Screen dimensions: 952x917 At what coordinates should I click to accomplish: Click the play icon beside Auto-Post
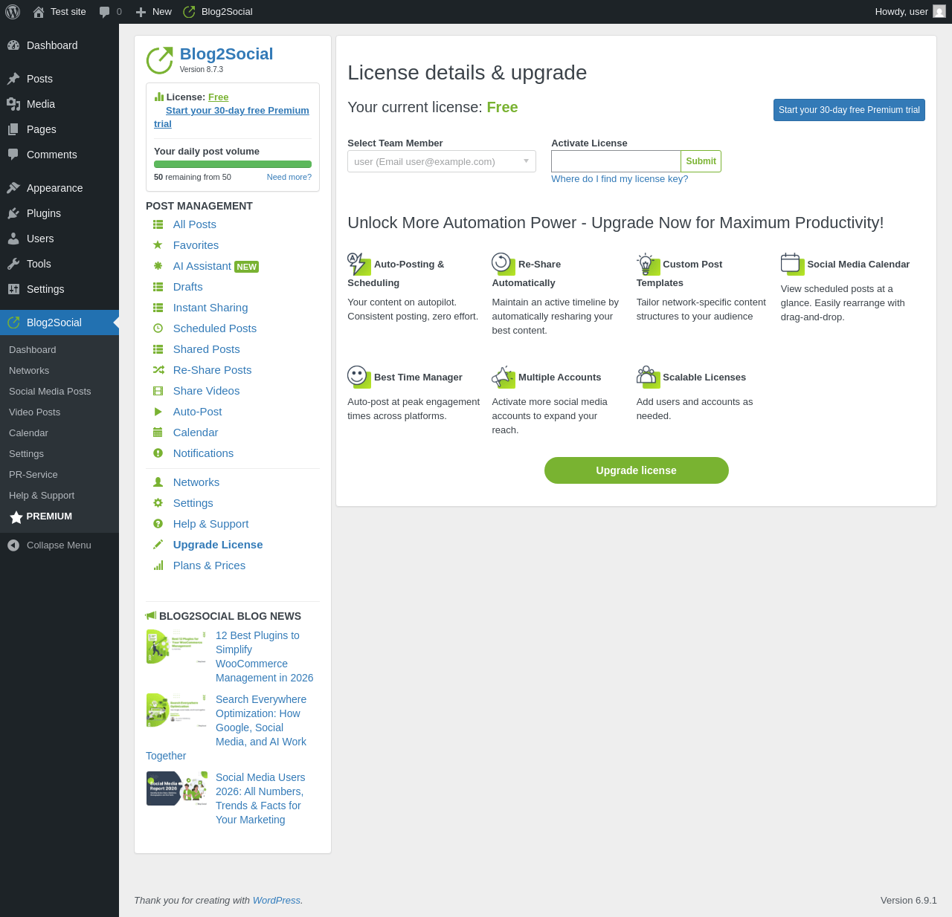[x=158, y=412]
